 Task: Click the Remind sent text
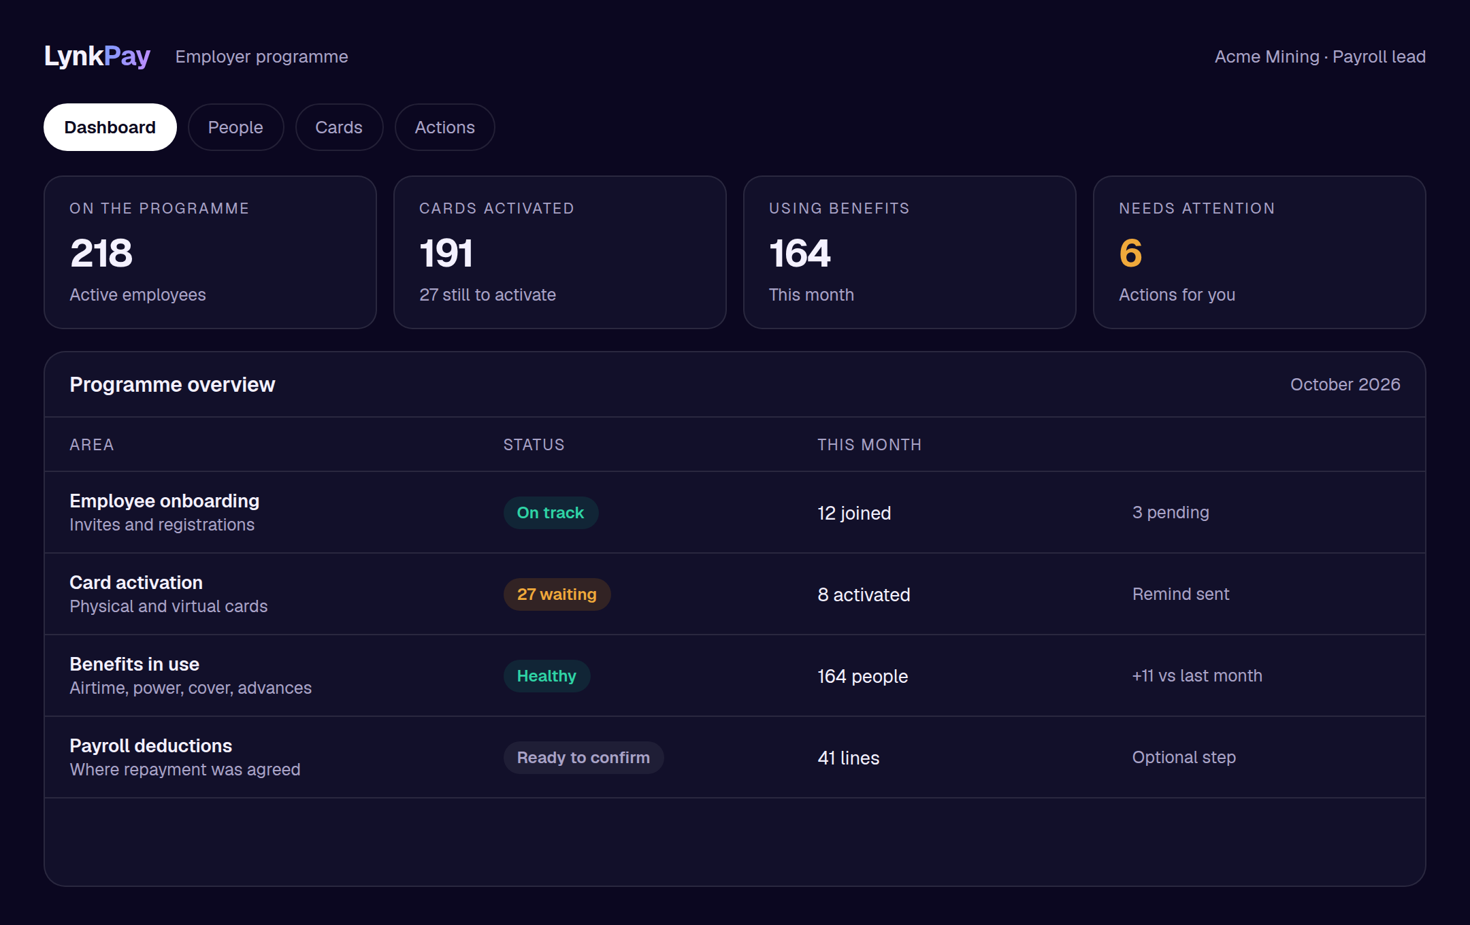[1181, 594]
